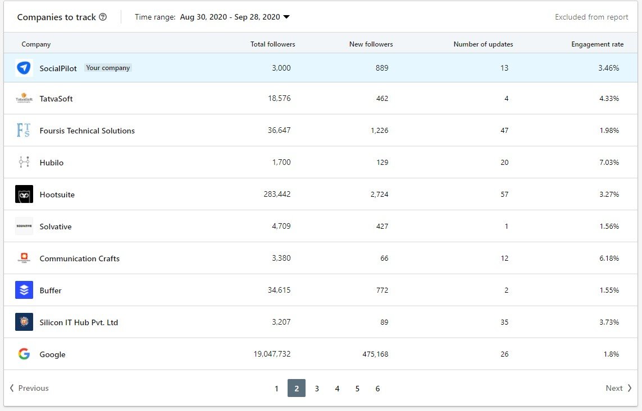Click Foursis new followers 1,226

[x=380, y=130]
